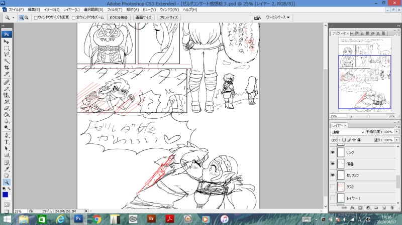Enable ウィンドウサイズを変更 checkbox
The height and width of the screenshot is (225, 402).
pyautogui.click(x=36, y=18)
